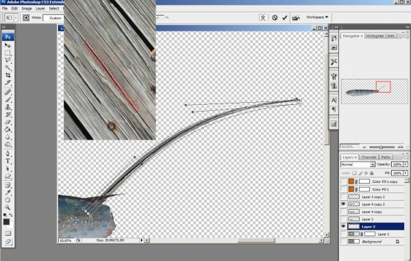
Task: Open the Paragraph panel icon in dock
Action: (334, 109)
